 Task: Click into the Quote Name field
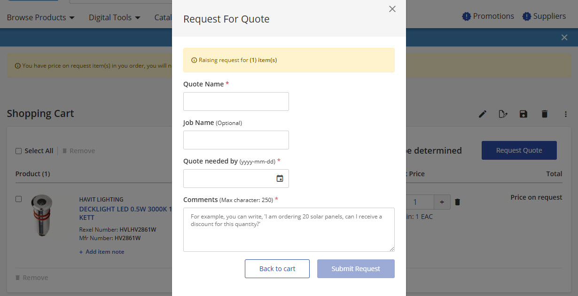[236, 101]
